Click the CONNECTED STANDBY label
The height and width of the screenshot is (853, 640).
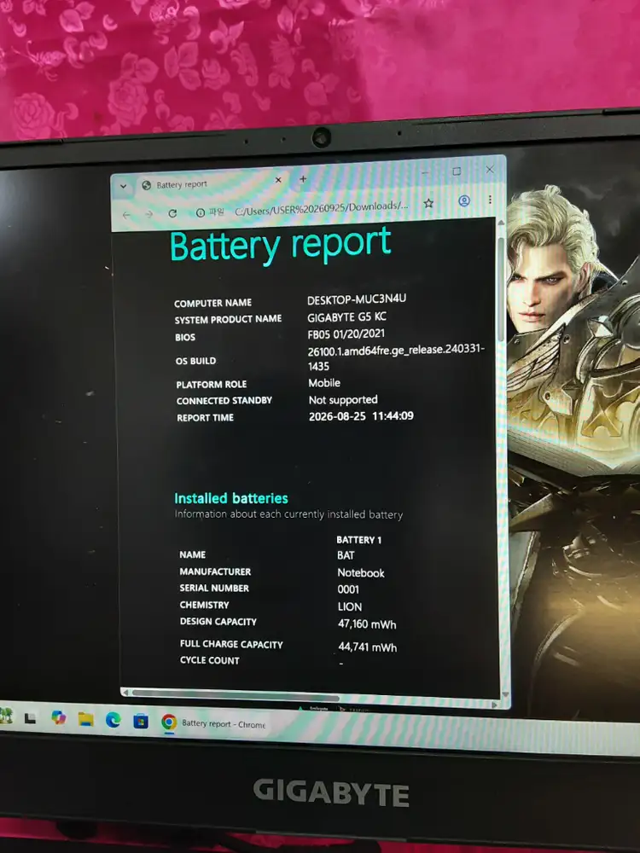tap(224, 401)
